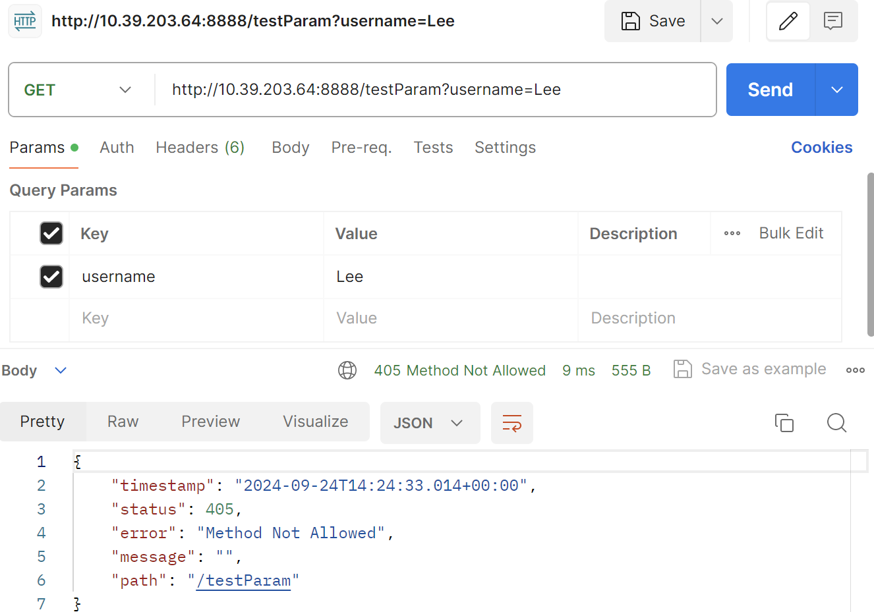Click the status value 405 in JSON
874x612 pixels.
click(x=219, y=509)
